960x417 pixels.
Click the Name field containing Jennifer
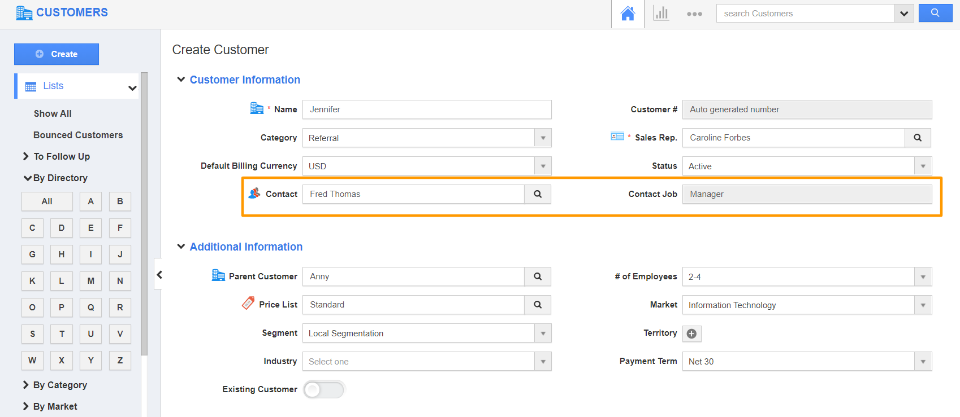(x=427, y=109)
